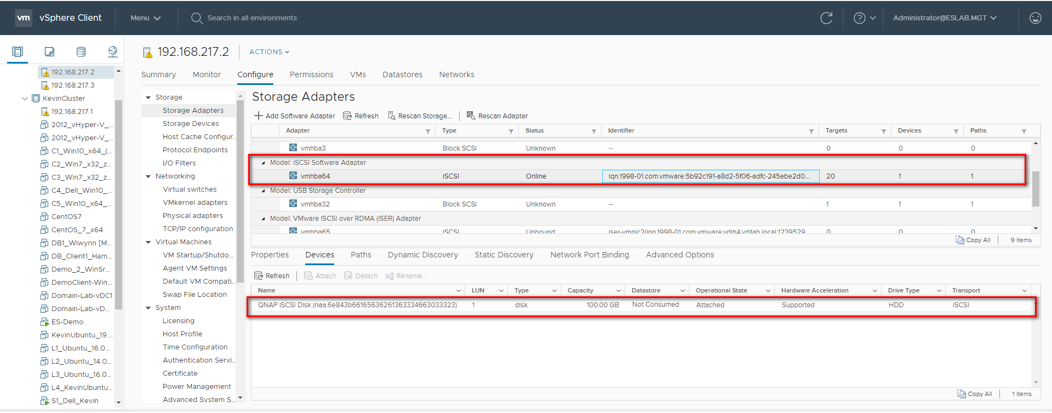Click Rescan Adapter button
The width and height of the screenshot is (1052, 413).
(497, 116)
